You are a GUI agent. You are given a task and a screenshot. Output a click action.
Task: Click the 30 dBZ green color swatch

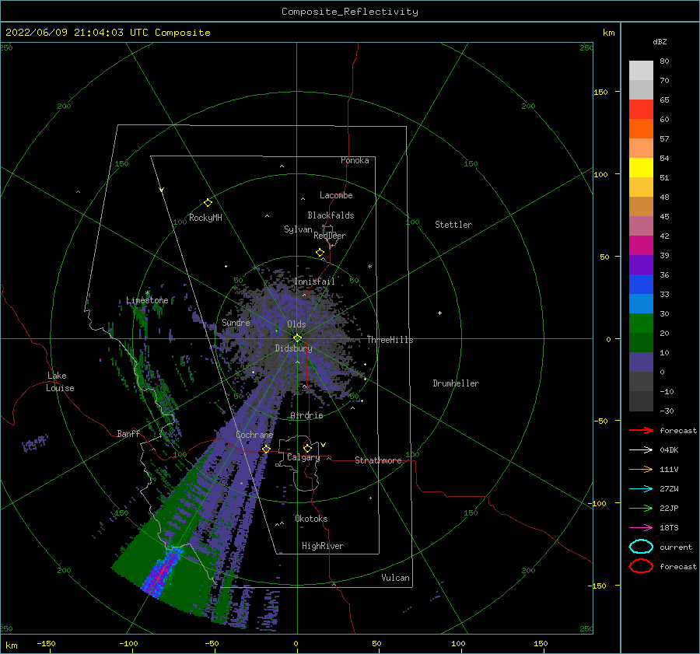[641, 324]
